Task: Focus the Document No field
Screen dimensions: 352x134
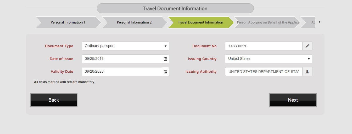Action: tap(264, 46)
